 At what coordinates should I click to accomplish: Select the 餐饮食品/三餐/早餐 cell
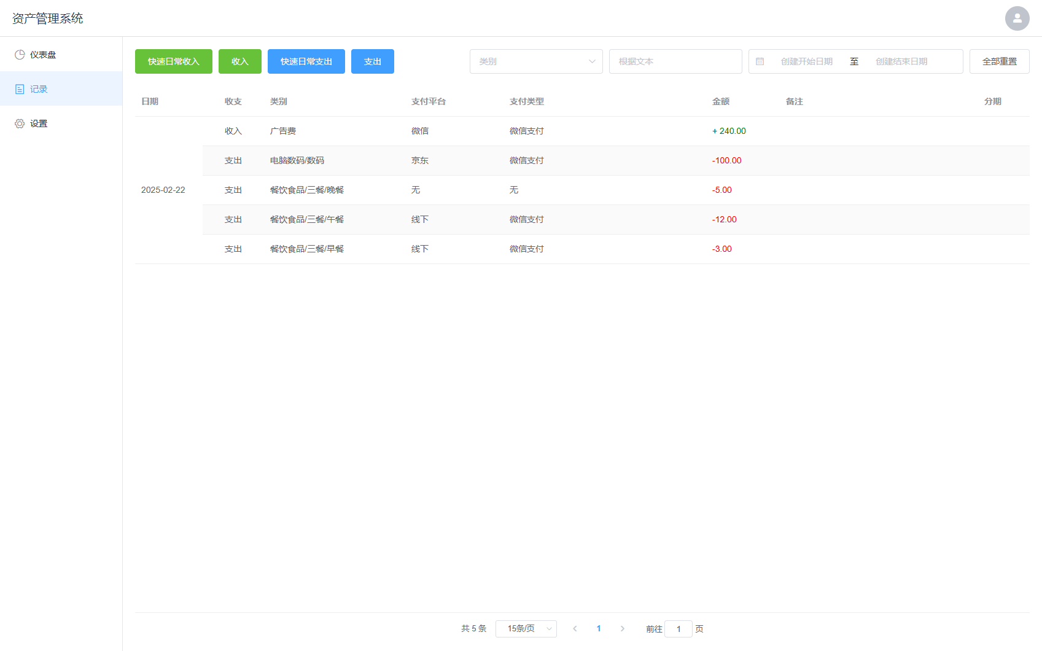coord(307,249)
